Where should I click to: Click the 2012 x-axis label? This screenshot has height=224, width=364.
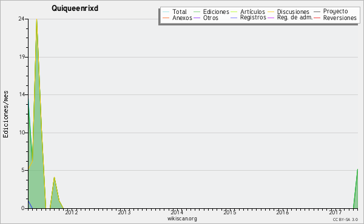(71, 212)
